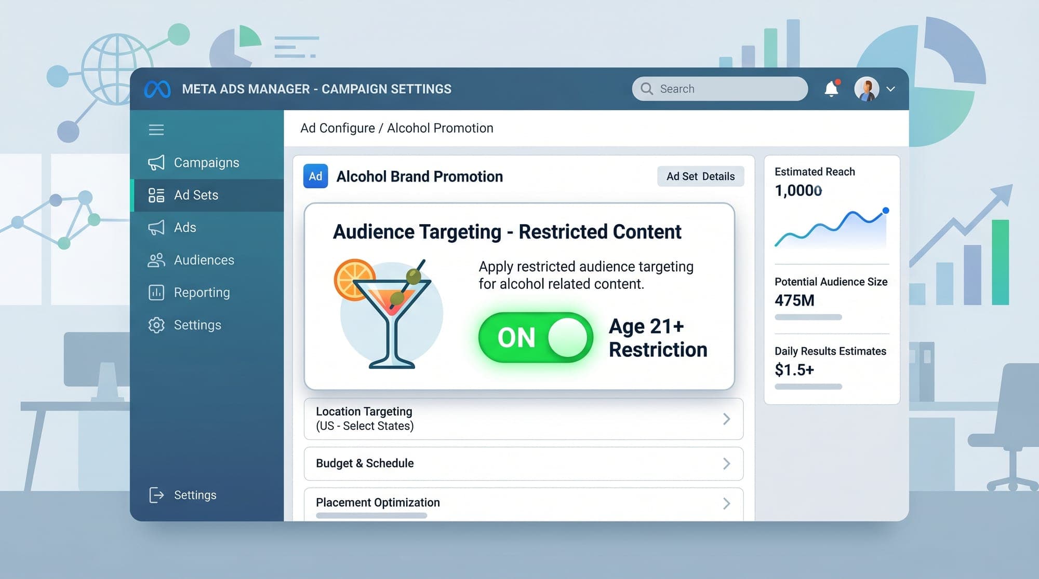Click the 475M audience size value
This screenshot has height=579, width=1039.
click(794, 300)
